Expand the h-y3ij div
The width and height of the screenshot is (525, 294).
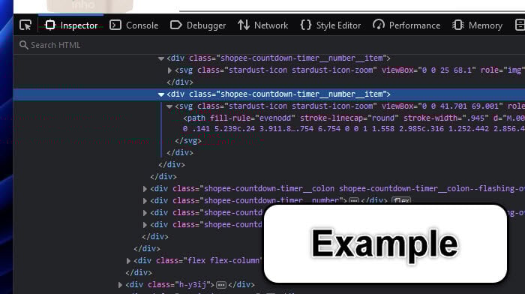pos(120,284)
